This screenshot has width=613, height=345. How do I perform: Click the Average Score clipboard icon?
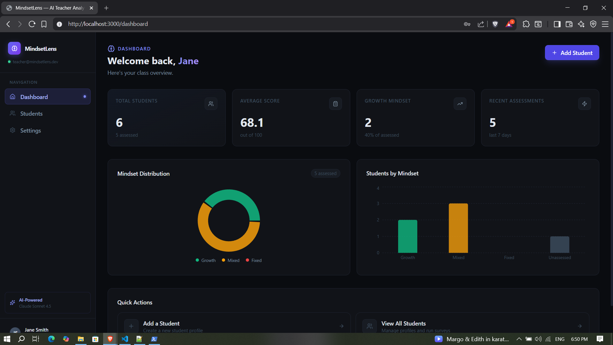(335, 104)
